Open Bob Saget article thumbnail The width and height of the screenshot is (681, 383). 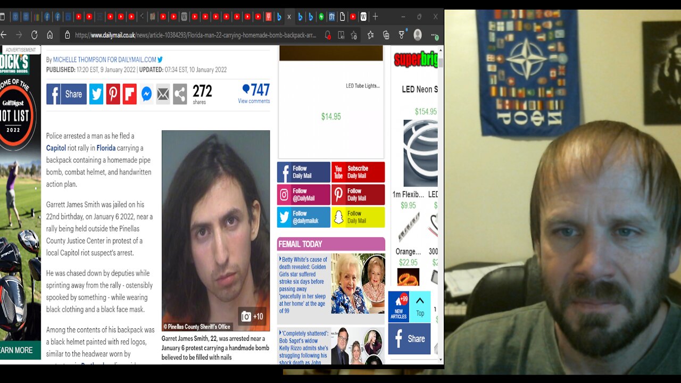(358, 346)
